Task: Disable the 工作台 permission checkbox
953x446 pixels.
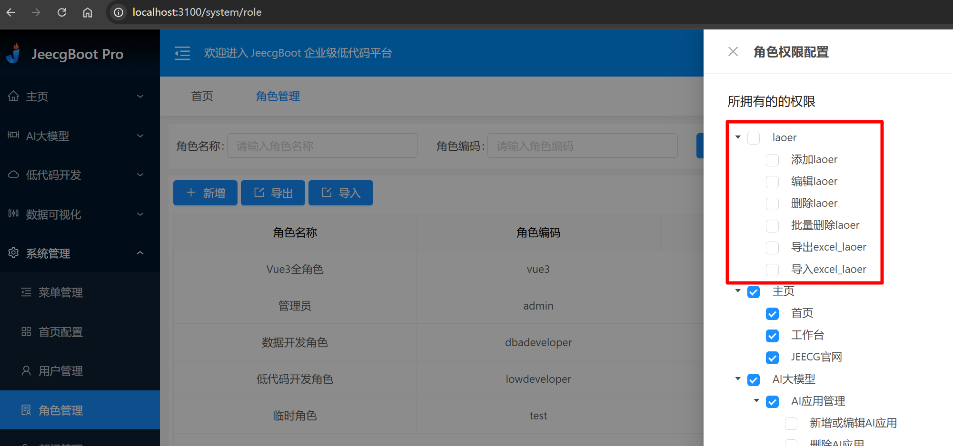Action: click(772, 336)
